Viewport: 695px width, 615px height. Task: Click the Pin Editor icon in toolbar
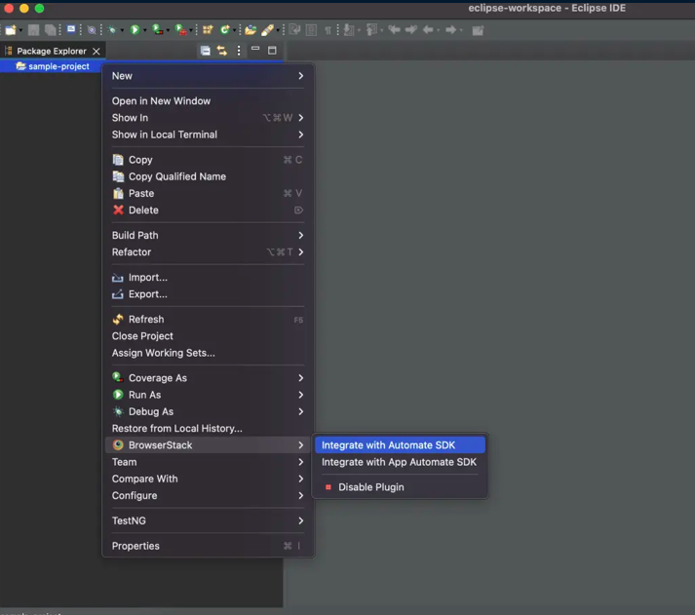point(478,30)
